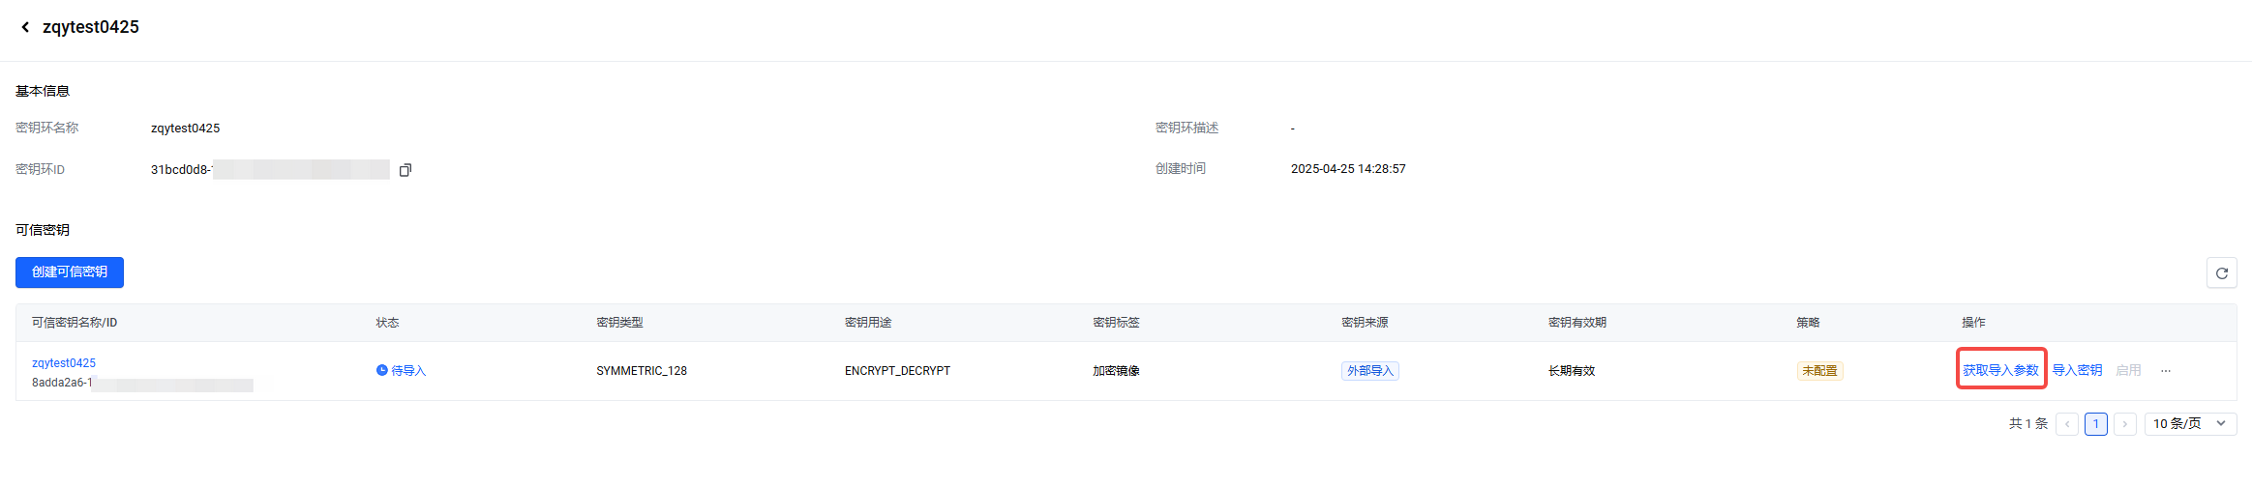Click key ID text 8adda2a6
Image resolution: width=2252 pixels, height=486 pixels.
pos(62,383)
